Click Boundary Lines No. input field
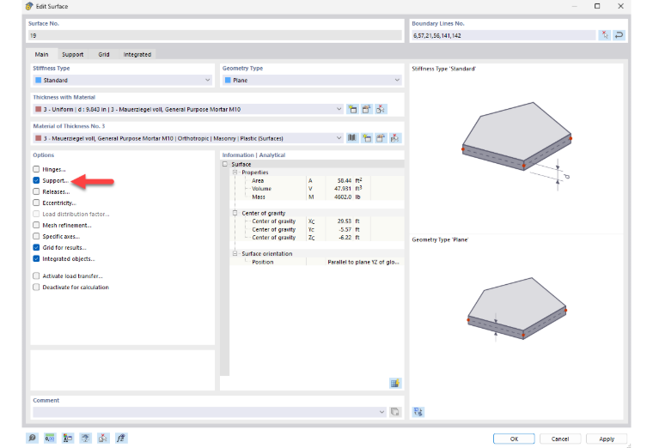The height and width of the screenshot is (448, 653). click(503, 35)
